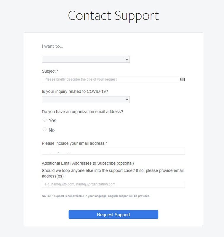Image resolution: width=224 pixels, height=237 pixels.
Task: Open the "I want to..." dropdown
Action: click(86, 59)
